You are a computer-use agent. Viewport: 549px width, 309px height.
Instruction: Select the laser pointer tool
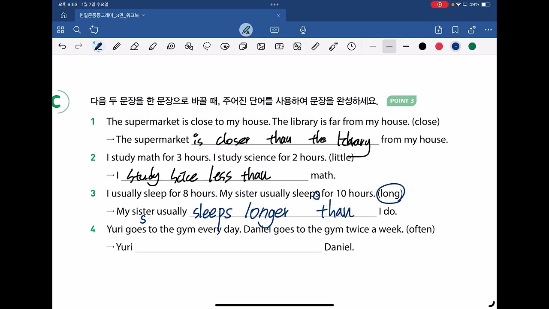point(333,46)
